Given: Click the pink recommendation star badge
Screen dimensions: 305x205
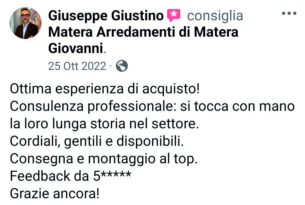Looking at the screenshot, I should (174, 15).
